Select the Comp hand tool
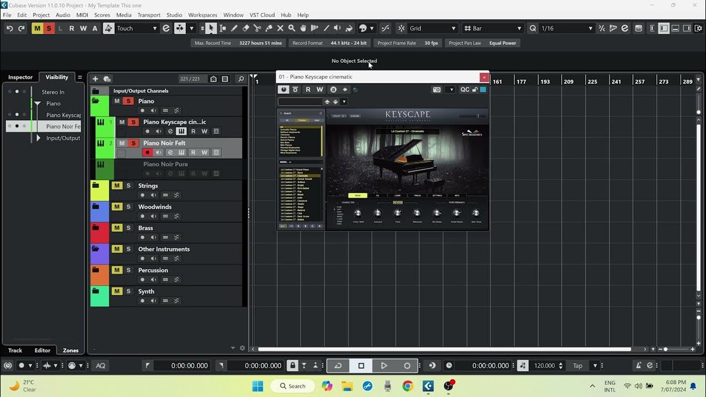The width and height of the screenshot is (706, 397). click(x=303, y=28)
